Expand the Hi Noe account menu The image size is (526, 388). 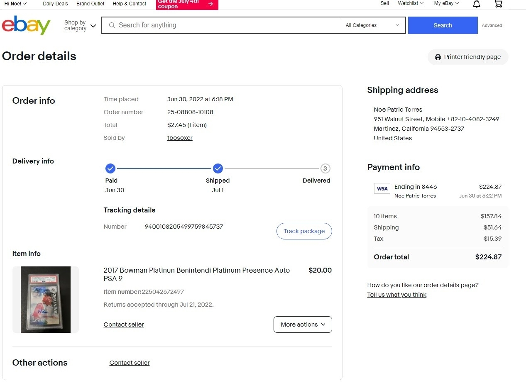pos(15,3)
